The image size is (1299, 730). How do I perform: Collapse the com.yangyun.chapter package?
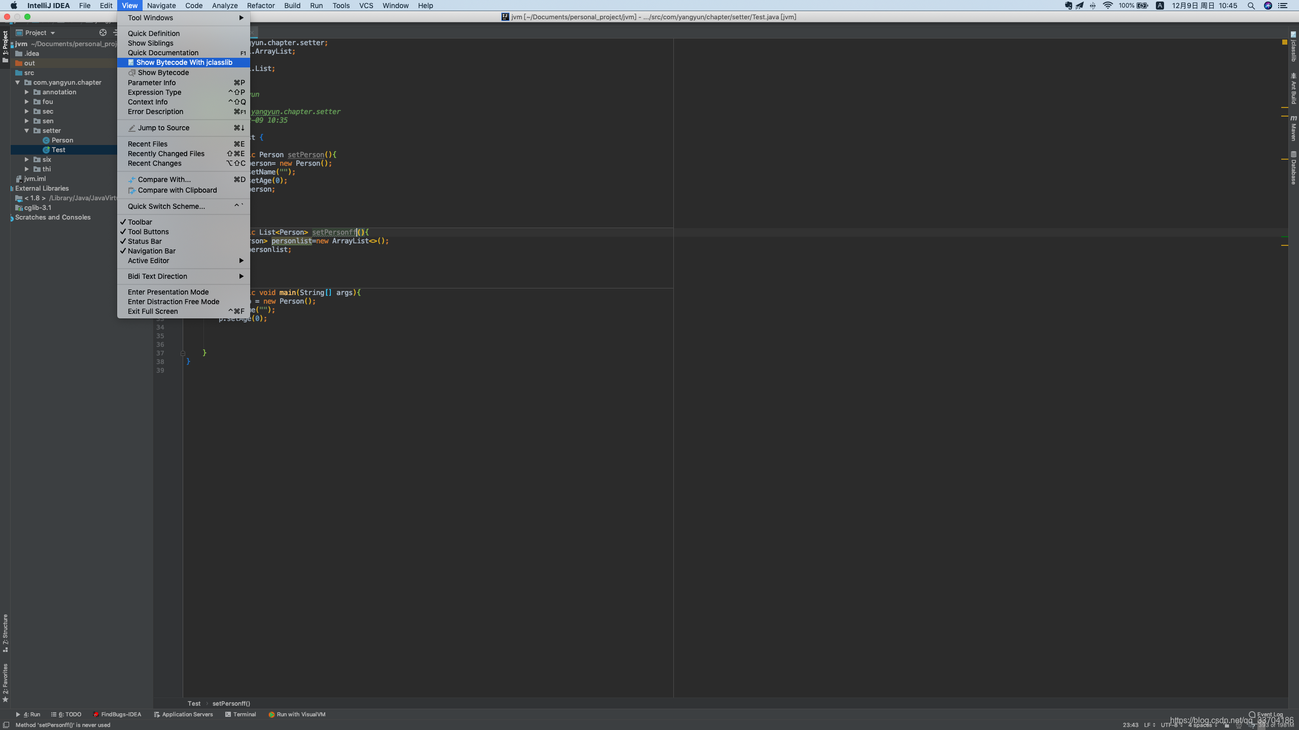pos(18,83)
